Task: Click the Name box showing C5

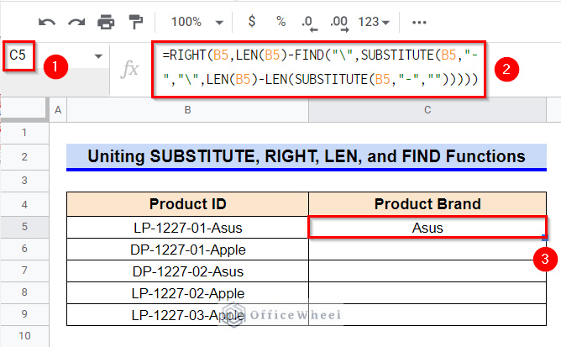Action: tap(18, 55)
